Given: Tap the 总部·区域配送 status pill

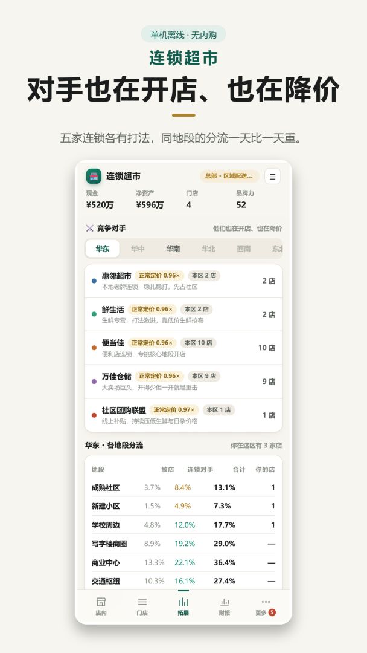Looking at the screenshot, I should pyautogui.click(x=229, y=176).
